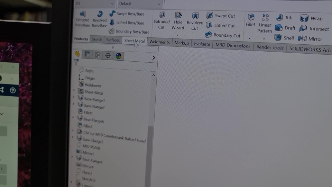Open the 03 dropdown box
Screen dimensions: 332x187
(95, 3)
